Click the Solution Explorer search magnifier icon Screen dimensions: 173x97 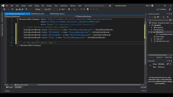point(170,20)
